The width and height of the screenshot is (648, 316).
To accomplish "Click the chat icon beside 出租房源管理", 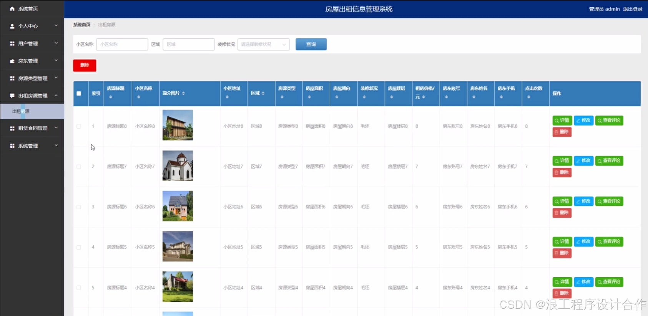I will tap(12, 96).
